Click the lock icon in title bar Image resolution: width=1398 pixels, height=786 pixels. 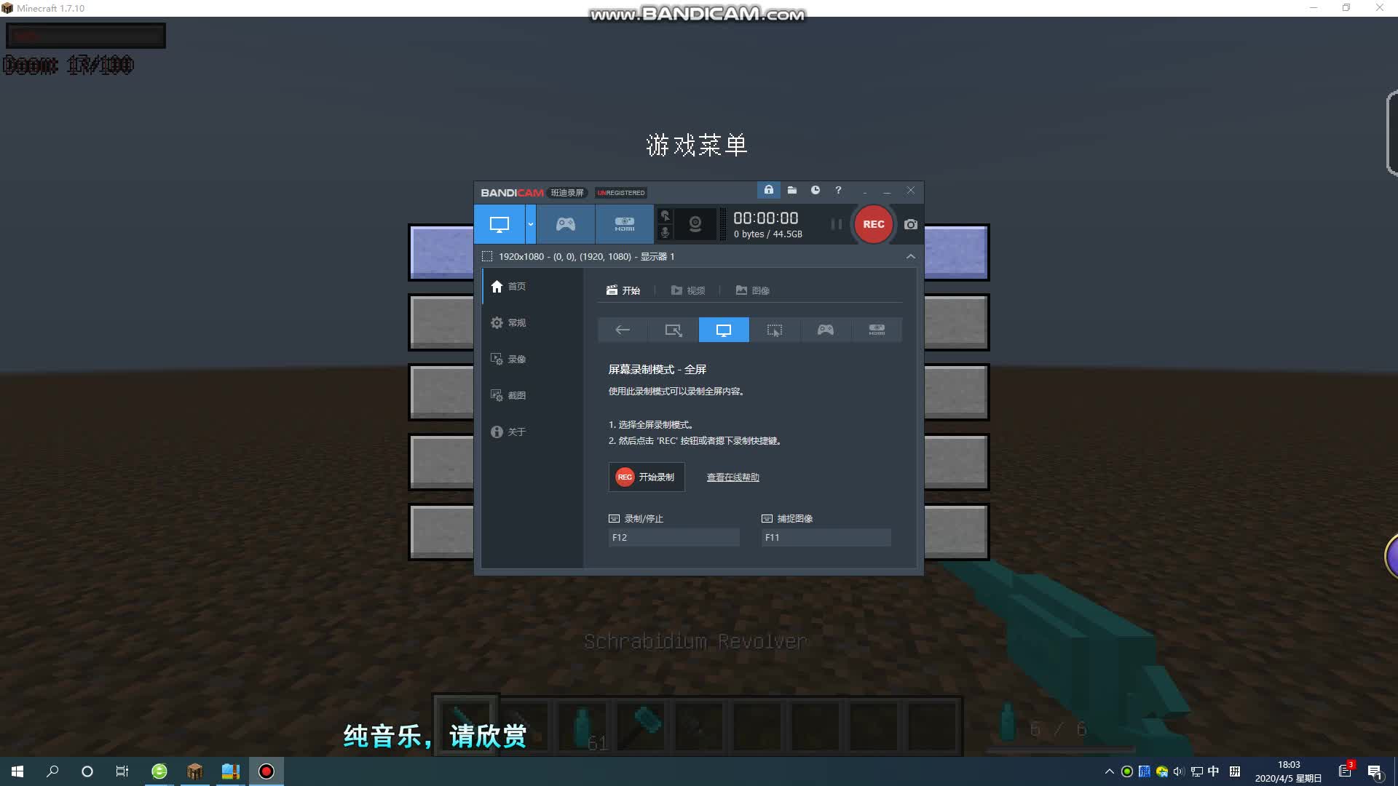coord(768,191)
